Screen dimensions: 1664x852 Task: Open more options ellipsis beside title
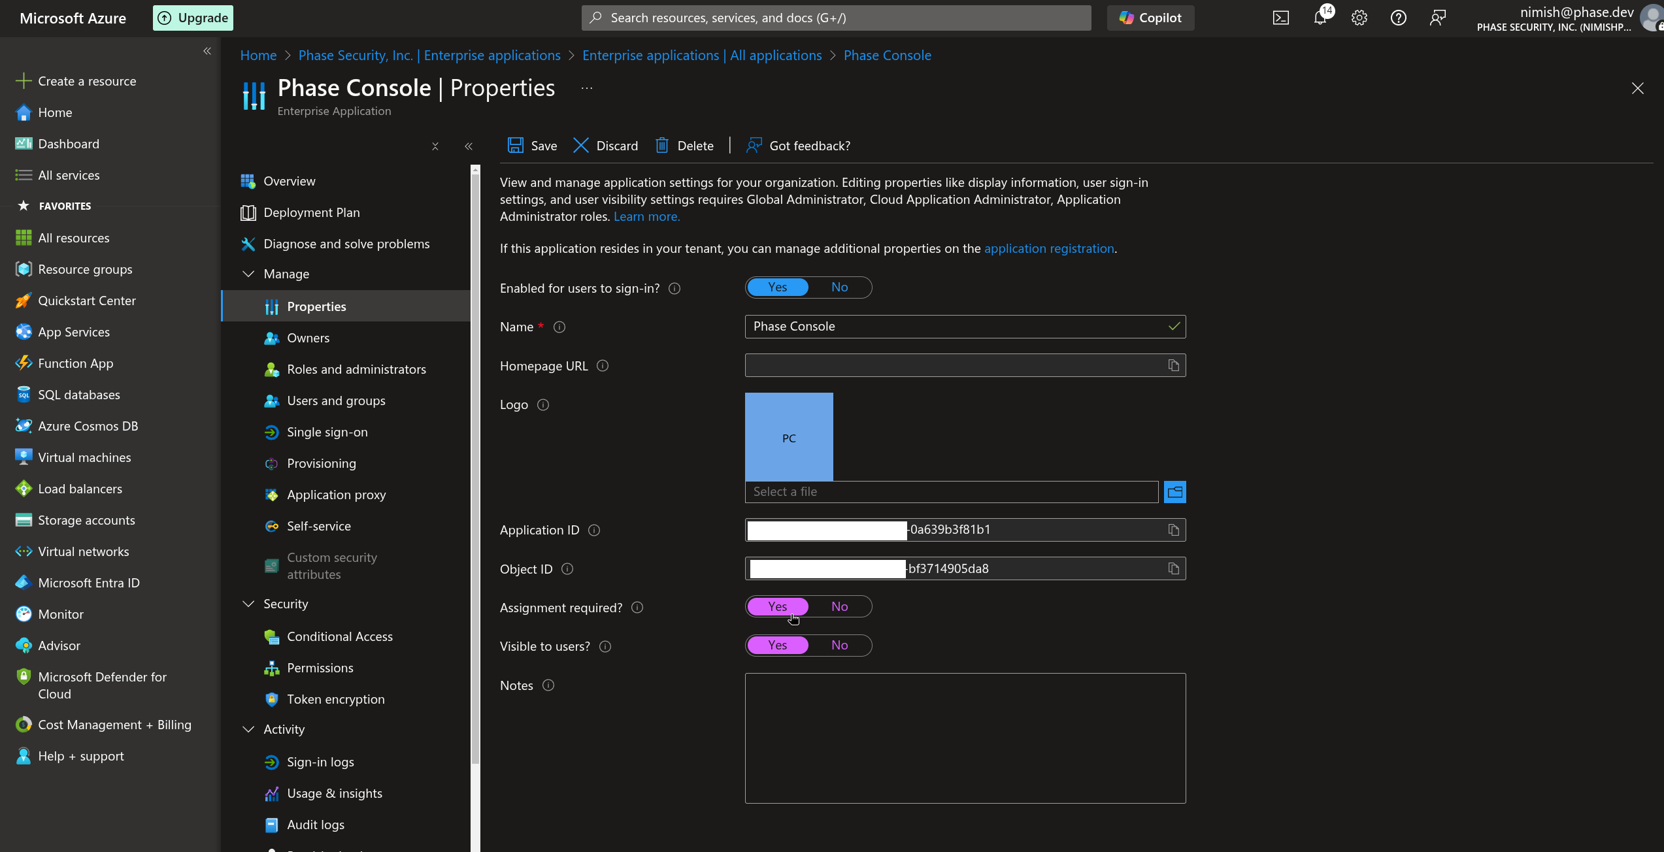click(x=587, y=88)
